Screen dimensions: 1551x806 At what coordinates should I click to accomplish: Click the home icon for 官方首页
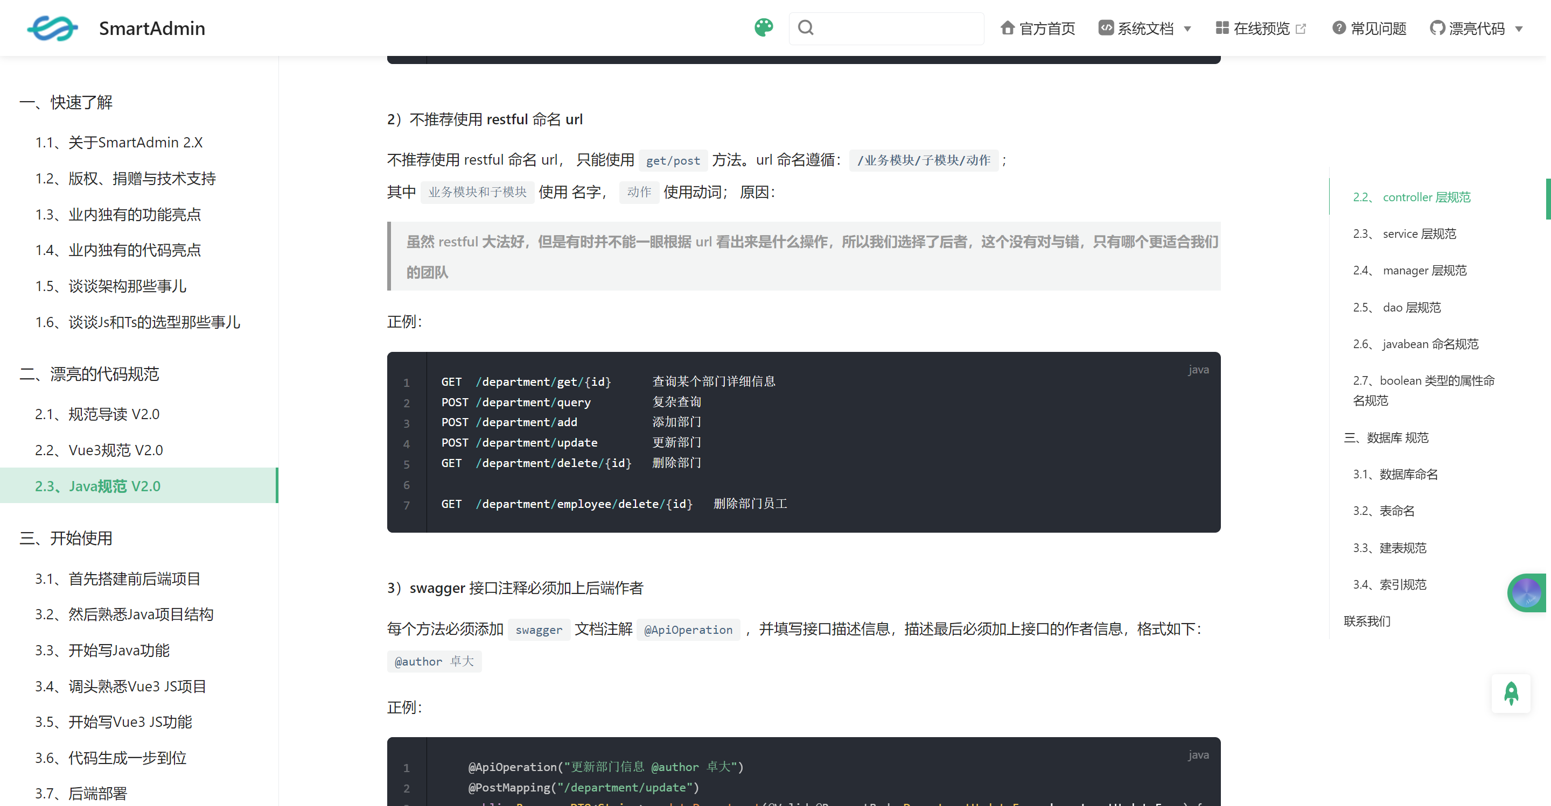coord(1007,27)
